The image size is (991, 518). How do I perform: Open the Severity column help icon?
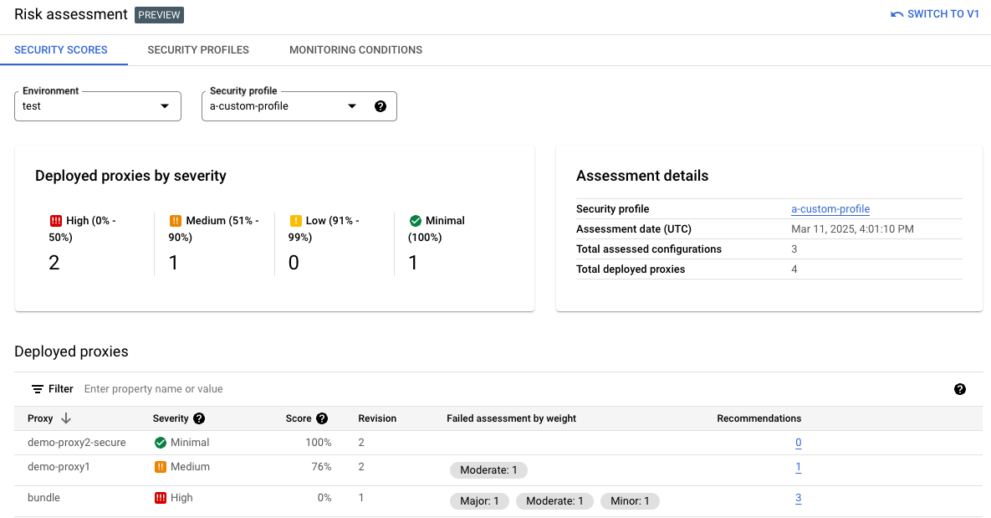[199, 418]
